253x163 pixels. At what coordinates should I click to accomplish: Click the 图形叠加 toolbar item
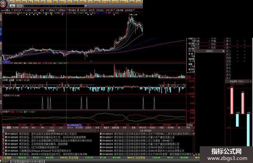pyautogui.click(x=72, y=10)
